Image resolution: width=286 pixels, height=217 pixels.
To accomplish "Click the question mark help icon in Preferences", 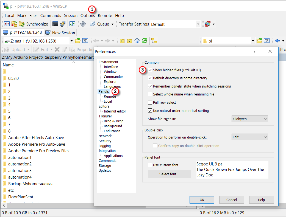I will coord(254,51).
